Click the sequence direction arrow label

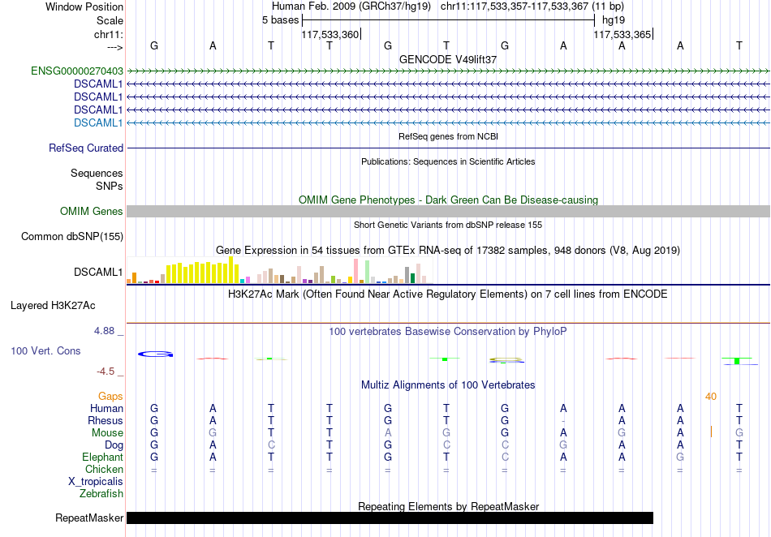click(114, 47)
